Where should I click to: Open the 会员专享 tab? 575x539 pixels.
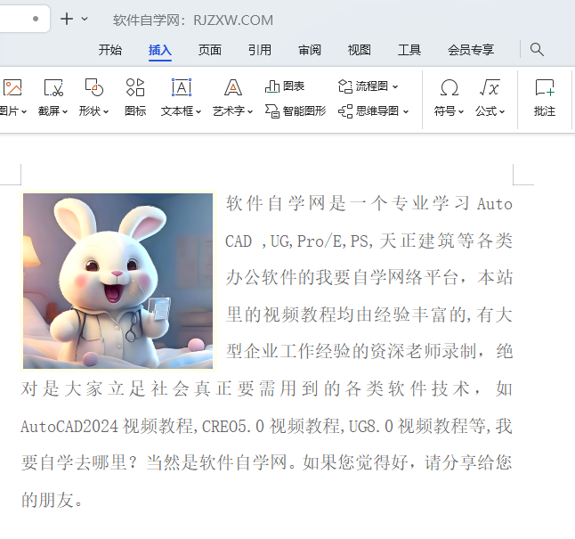(x=471, y=50)
